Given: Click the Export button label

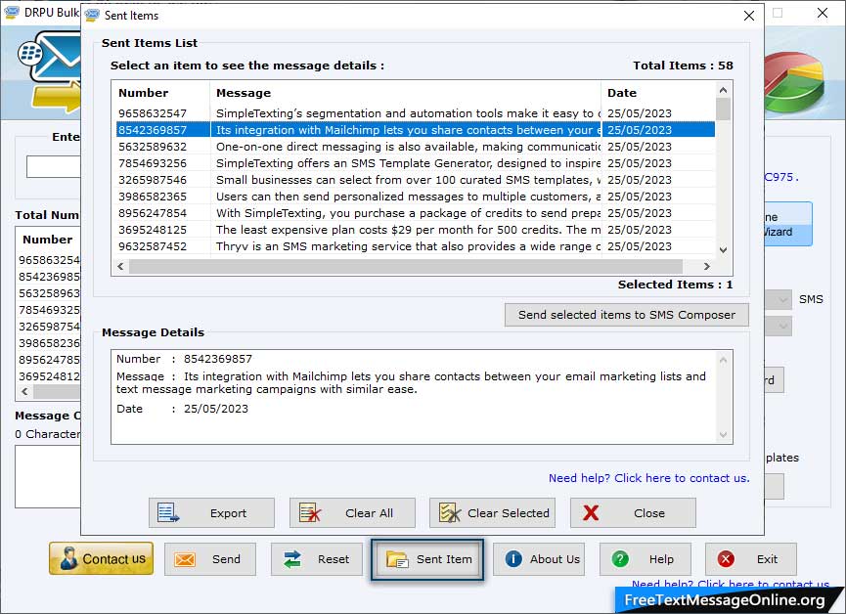Looking at the screenshot, I should [x=228, y=513].
